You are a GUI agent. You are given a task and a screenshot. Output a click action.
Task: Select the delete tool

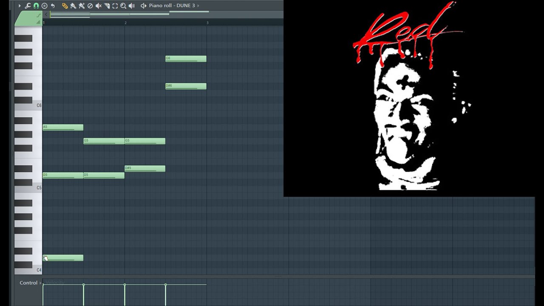[90, 6]
